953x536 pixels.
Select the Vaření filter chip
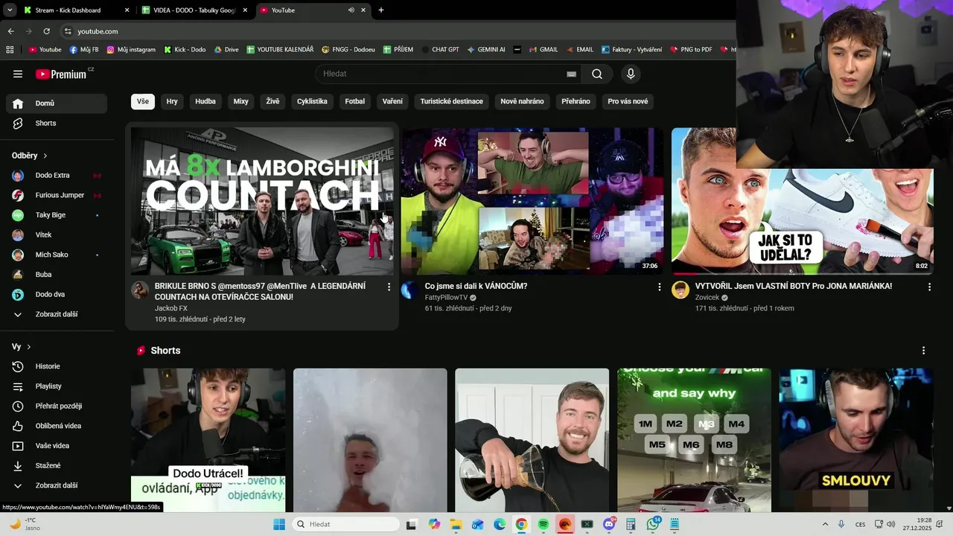coord(392,101)
